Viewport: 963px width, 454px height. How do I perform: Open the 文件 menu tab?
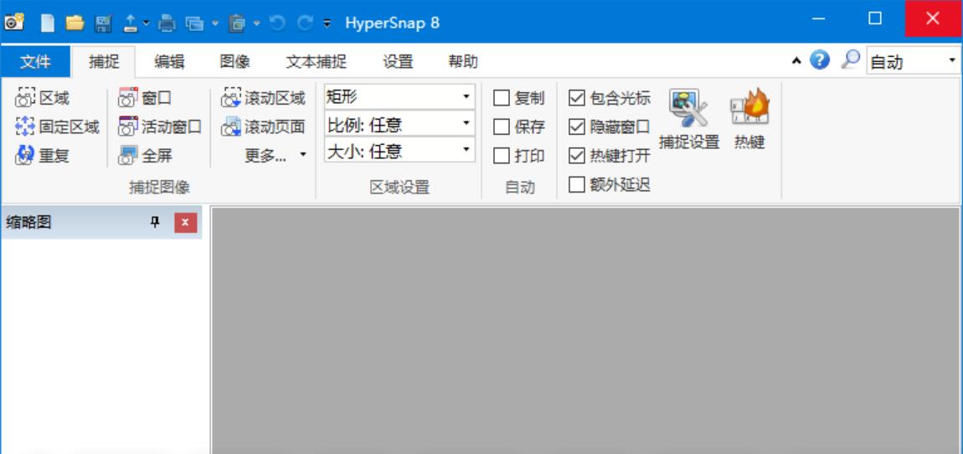36,61
